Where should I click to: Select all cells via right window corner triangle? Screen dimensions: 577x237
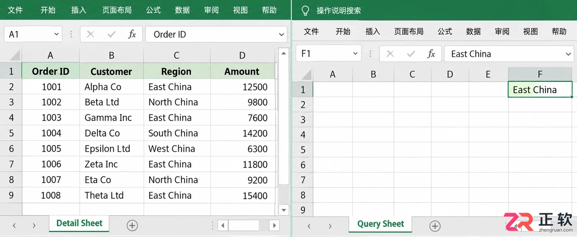[306, 74]
